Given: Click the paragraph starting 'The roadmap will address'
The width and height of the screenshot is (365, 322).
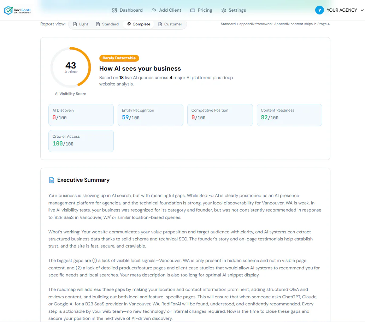Looking at the screenshot, I should pyautogui.click(x=183, y=304).
